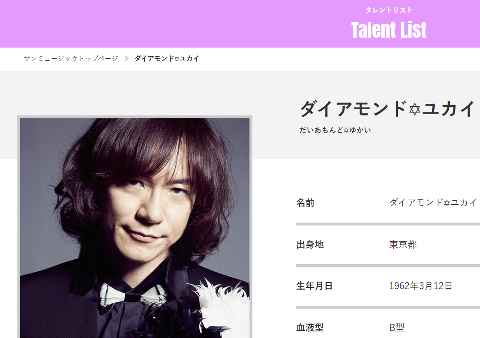
Task: Click the breadcrumb chevron arrow separator
Action: point(126,58)
